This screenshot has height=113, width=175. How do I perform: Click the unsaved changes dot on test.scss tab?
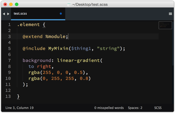click(x=61, y=14)
